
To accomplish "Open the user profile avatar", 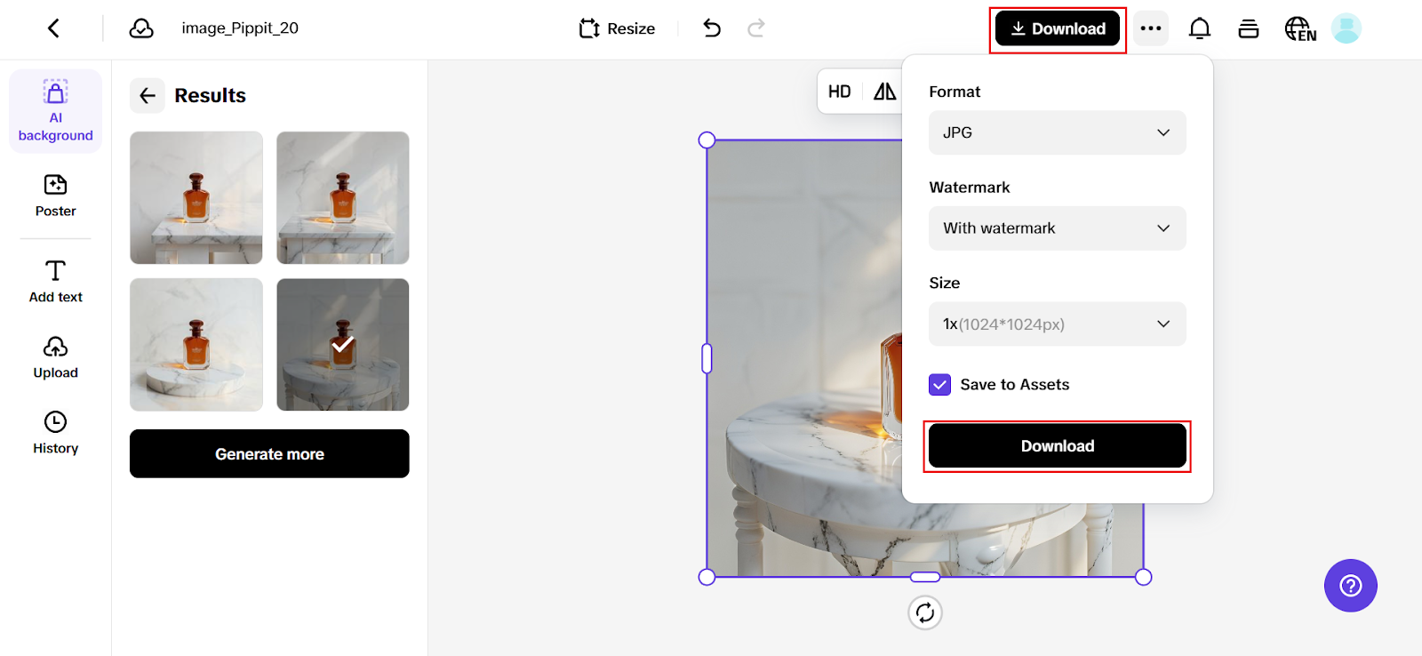I will 1346,28.
